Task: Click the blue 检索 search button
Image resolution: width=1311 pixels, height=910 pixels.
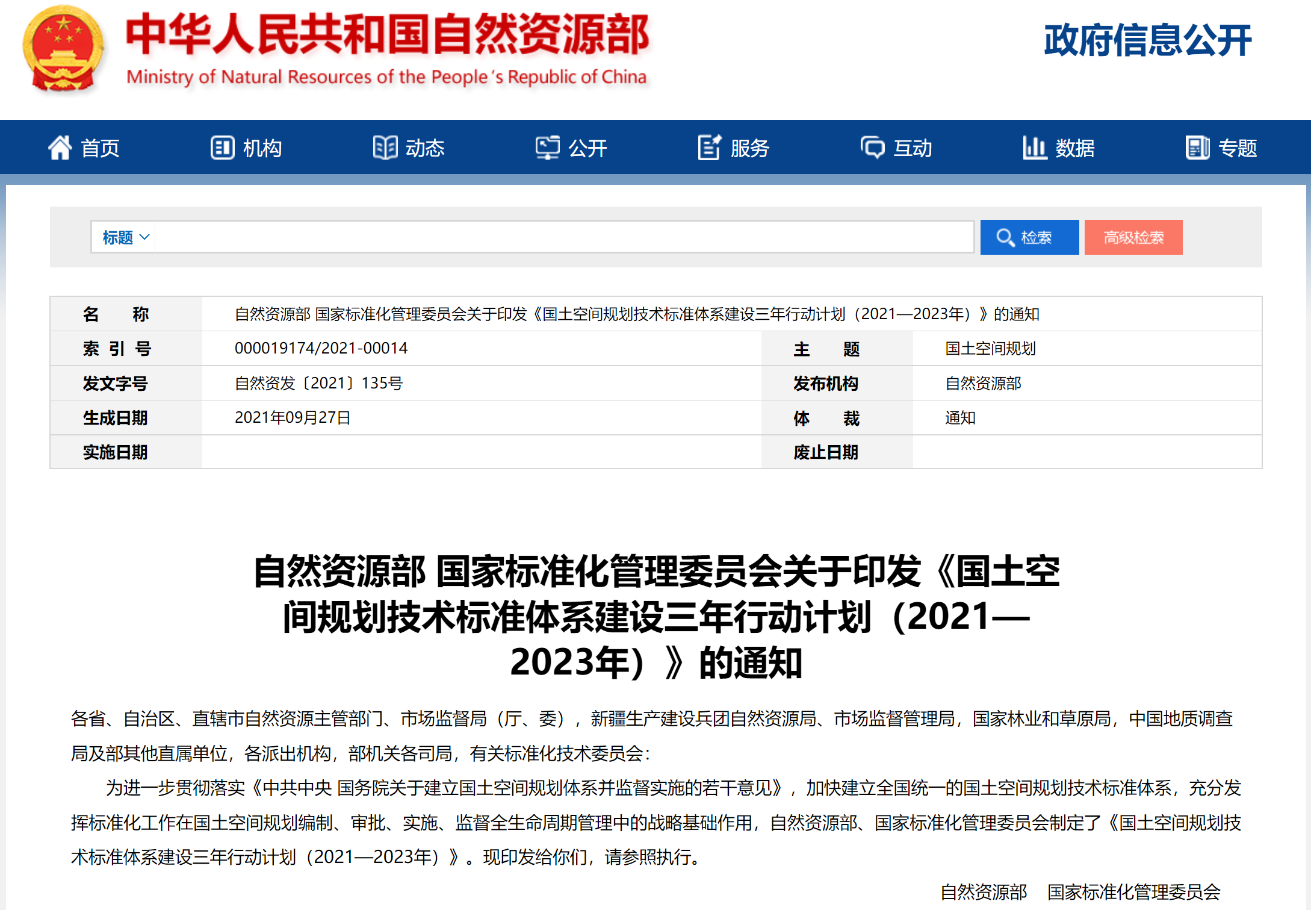Action: [x=1029, y=237]
